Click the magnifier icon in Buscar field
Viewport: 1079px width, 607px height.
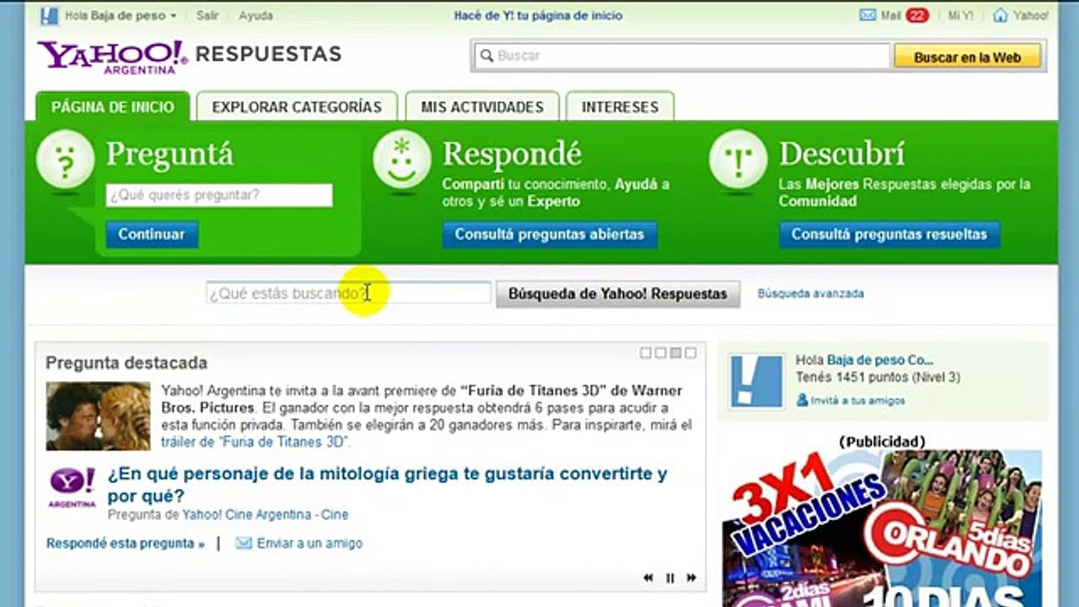(x=486, y=56)
